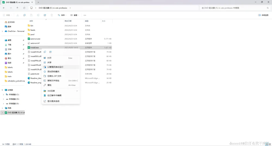This screenshot has height=146, width=272.
Task: Choose 共享 from the context menu
Action: [61, 62]
